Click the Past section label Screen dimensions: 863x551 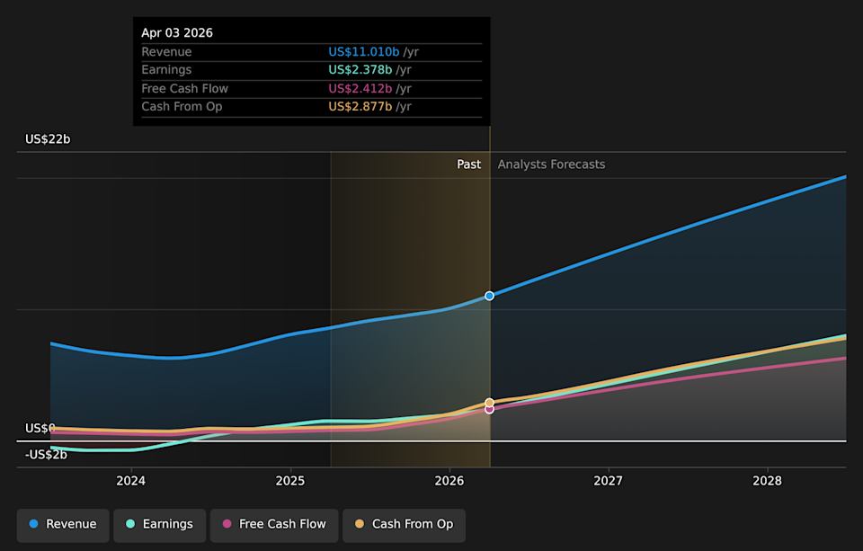(469, 164)
